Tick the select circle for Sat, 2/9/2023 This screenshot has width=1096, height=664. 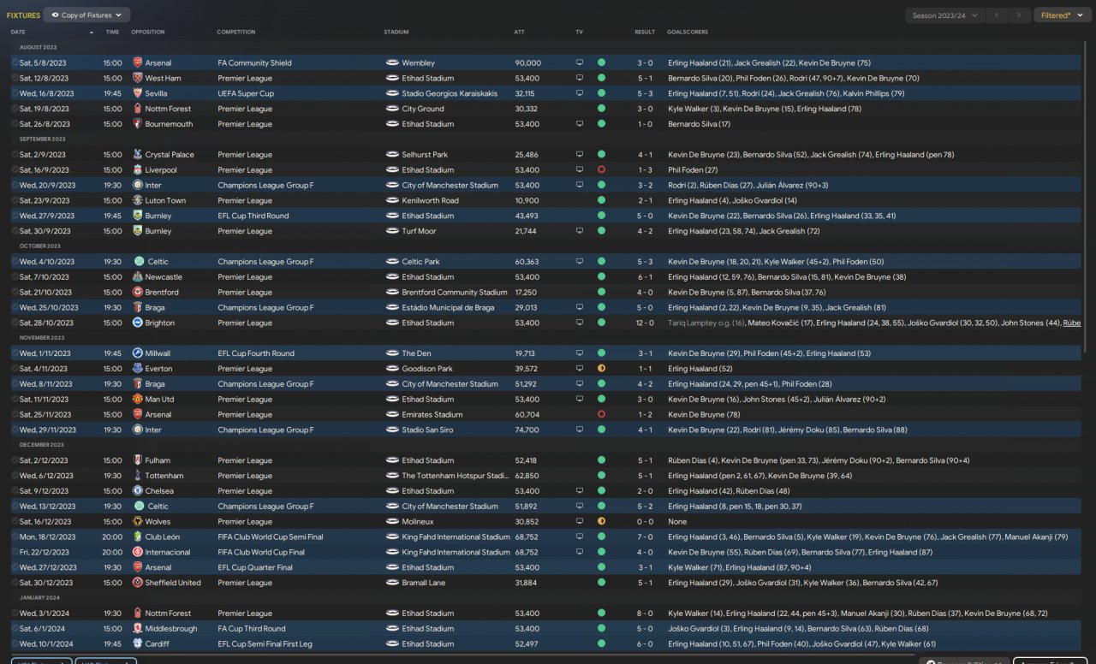(15, 155)
